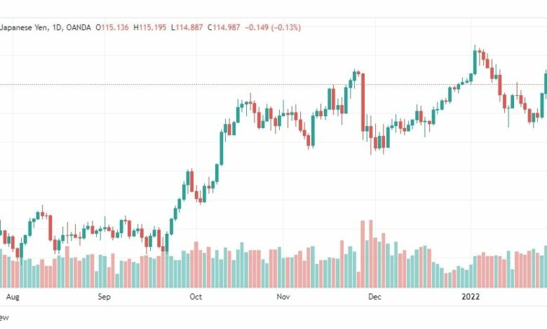Select the tall green candle at January 2022 peak
Image resolution: width=547 pixels, height=329 pixels.
tap(475, 62)
